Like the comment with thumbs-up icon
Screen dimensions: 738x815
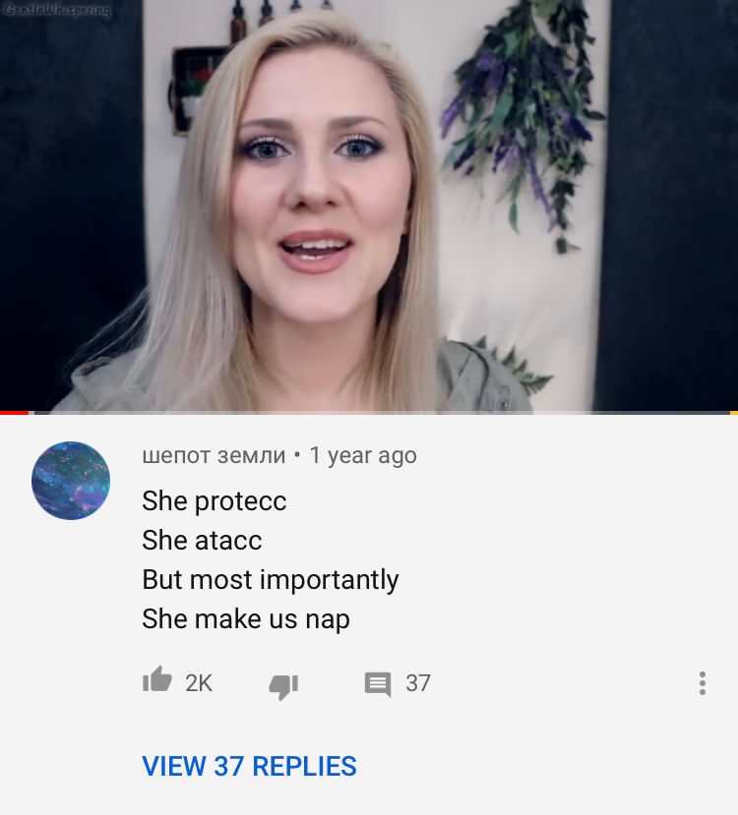(157, 679)
